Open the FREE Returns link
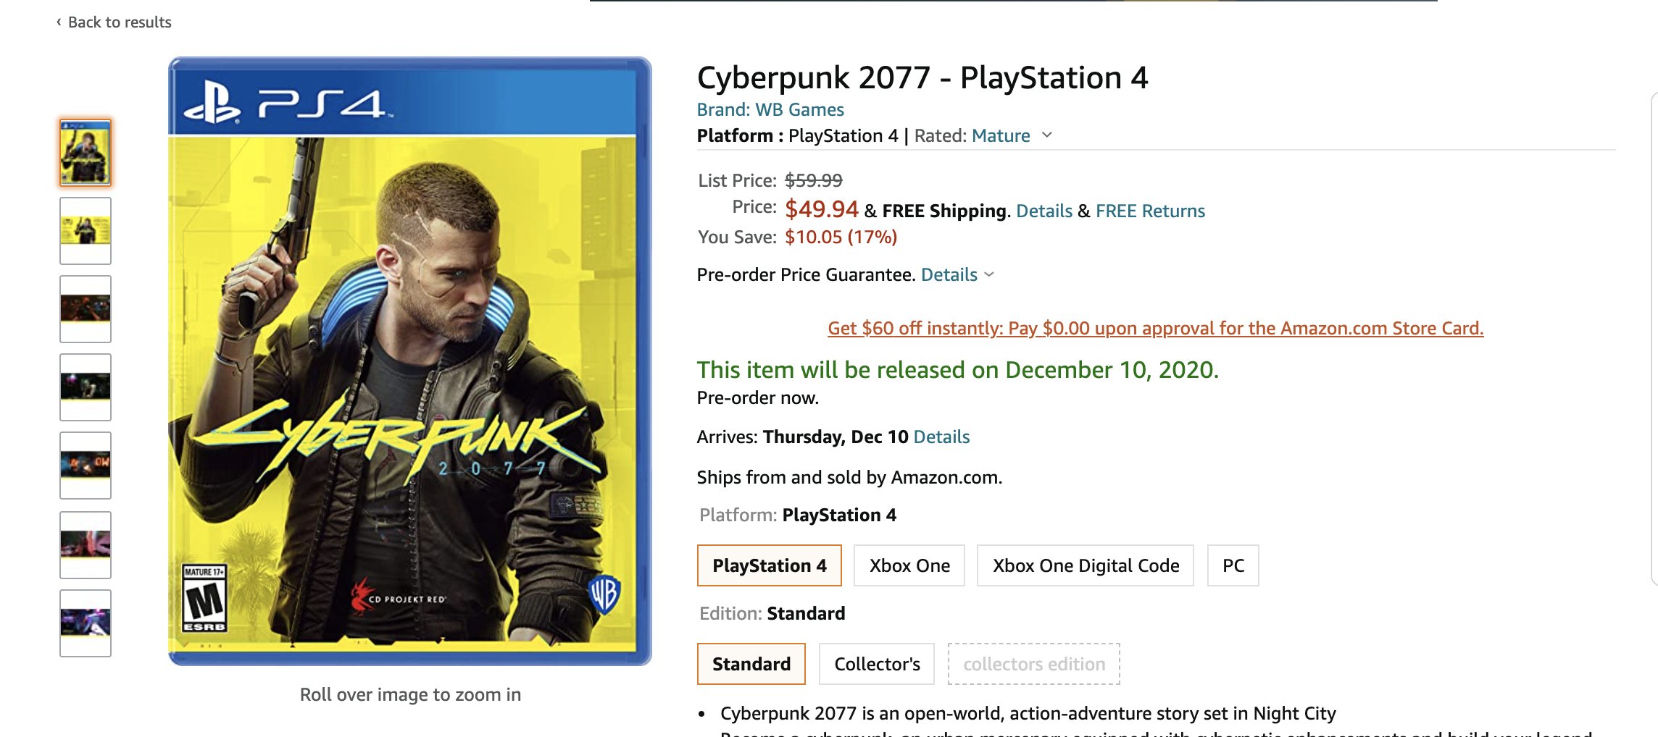This screenshot has width=1658, height=737. tap(1150, 211)
